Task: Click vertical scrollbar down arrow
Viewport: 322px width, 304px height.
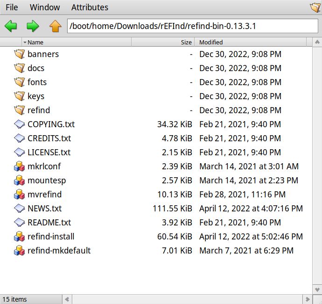Action: click(x=317, y=289)
